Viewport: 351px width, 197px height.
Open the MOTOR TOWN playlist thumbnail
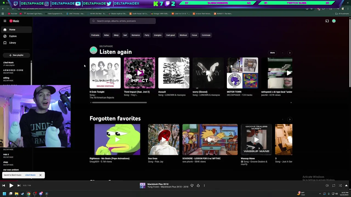[x=242, y=73]
